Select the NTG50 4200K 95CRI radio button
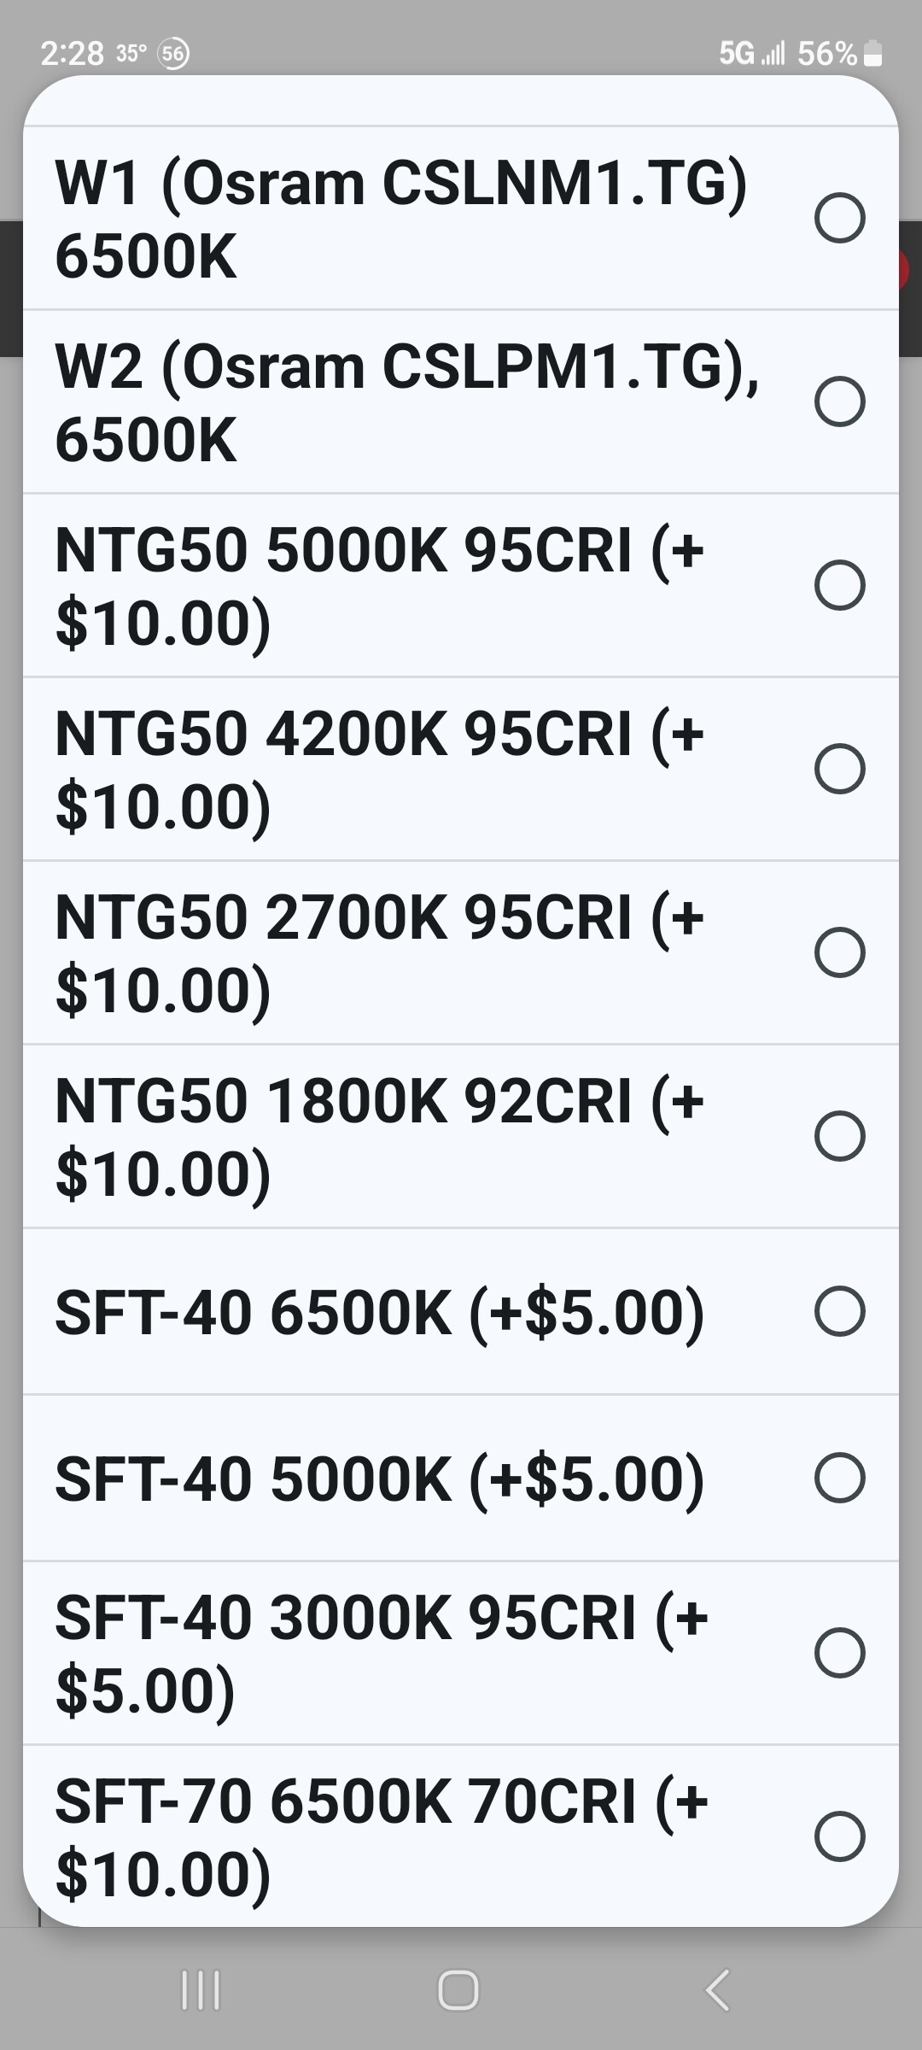 [x=840, y=769]
